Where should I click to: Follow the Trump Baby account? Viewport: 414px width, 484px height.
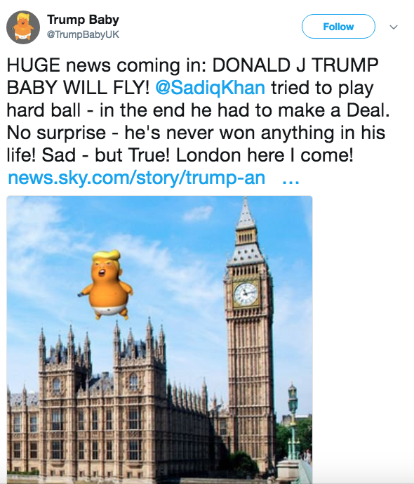[x=338, y=27]
